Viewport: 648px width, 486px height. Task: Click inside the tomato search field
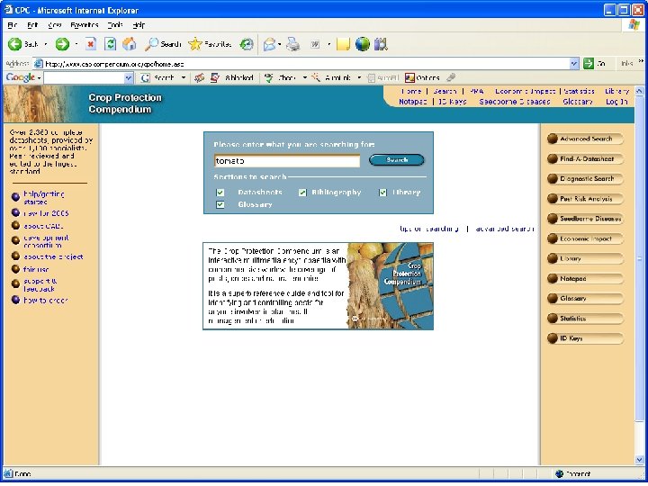(287, 161)
